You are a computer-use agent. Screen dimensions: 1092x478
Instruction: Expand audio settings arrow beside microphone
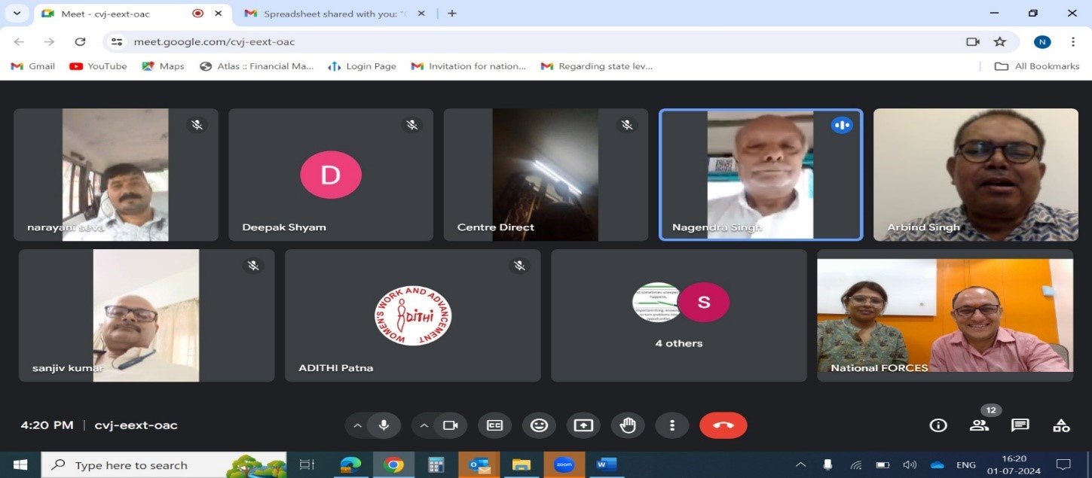357,425
